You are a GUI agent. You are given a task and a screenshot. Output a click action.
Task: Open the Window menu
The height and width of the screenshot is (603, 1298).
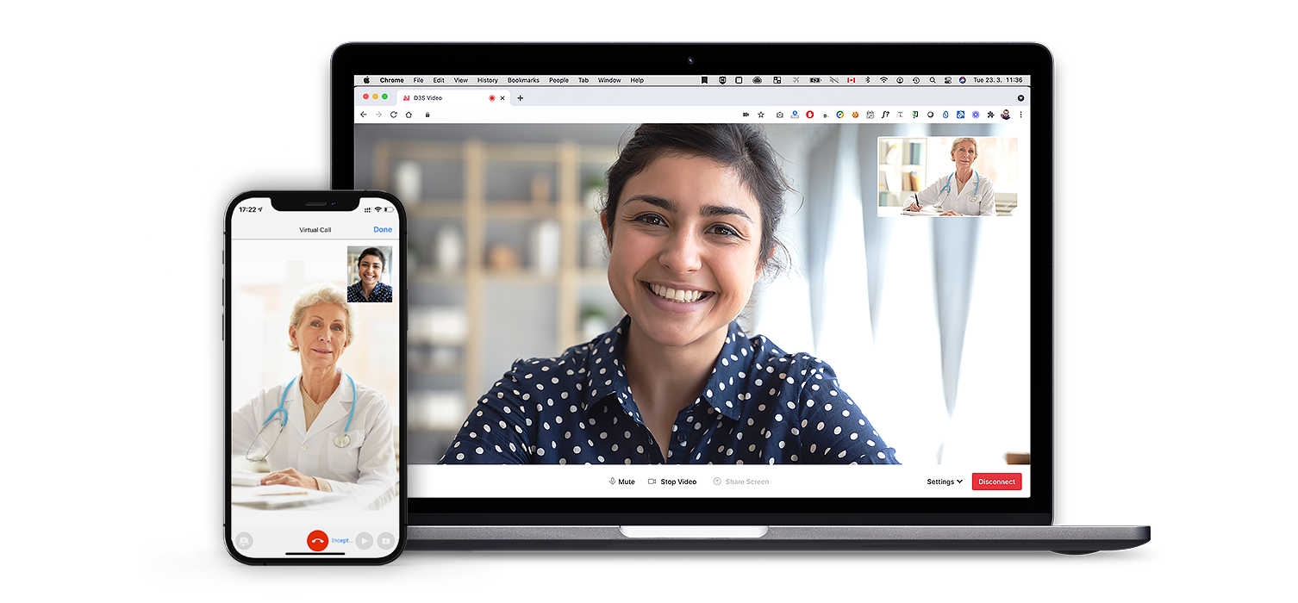click(x=609, y=80)
